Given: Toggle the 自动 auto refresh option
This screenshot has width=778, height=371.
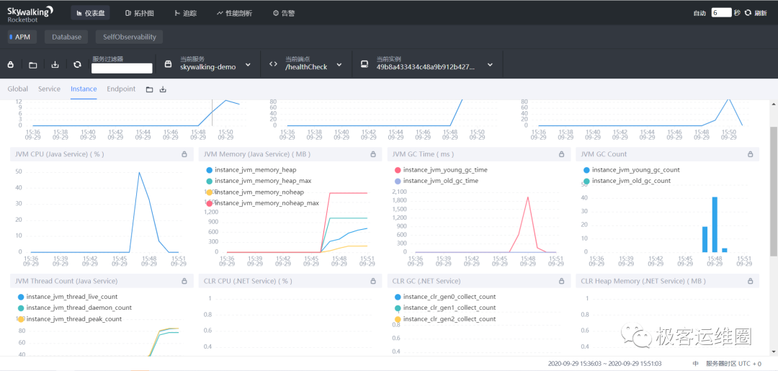Looking at the screenshot, I should pos(699,14).
